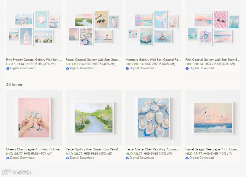Viewport: 246px width, 177px height.
Task: Click download icon under Mermaid Gallery Wall Set
Action: 127,68
